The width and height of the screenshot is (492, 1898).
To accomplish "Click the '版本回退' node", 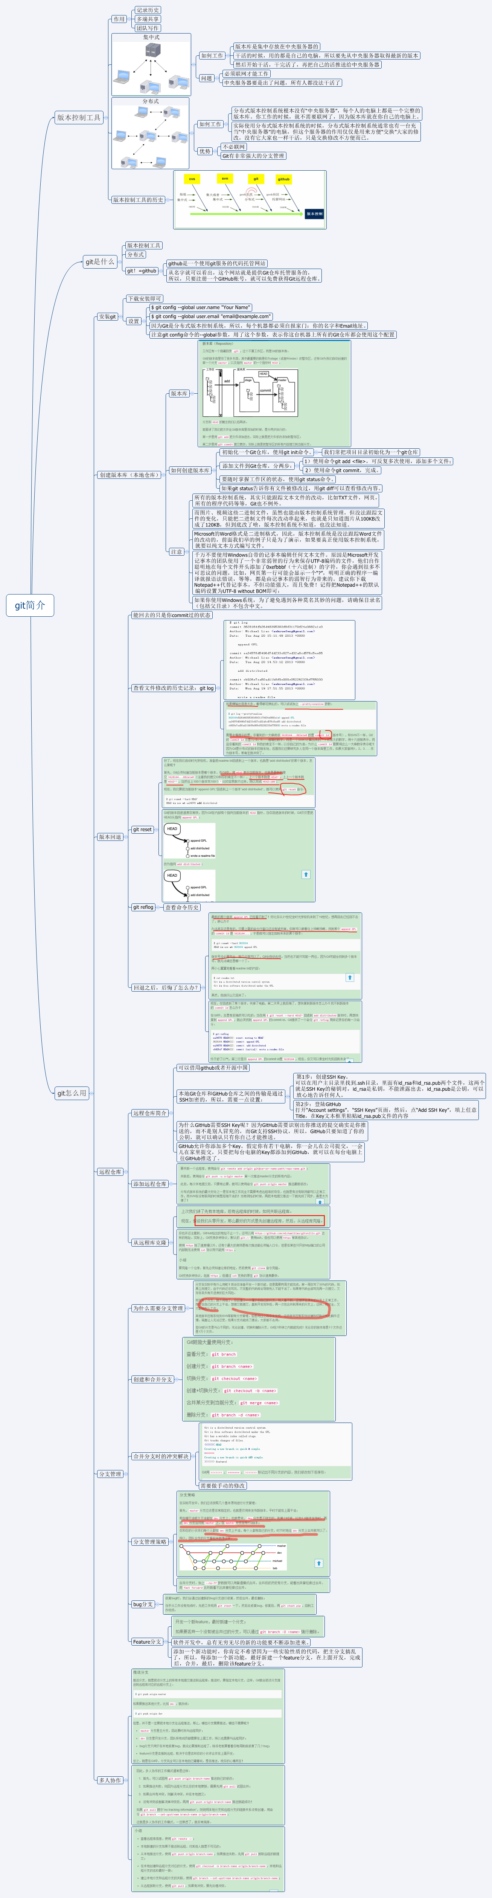I will (110, 837).
